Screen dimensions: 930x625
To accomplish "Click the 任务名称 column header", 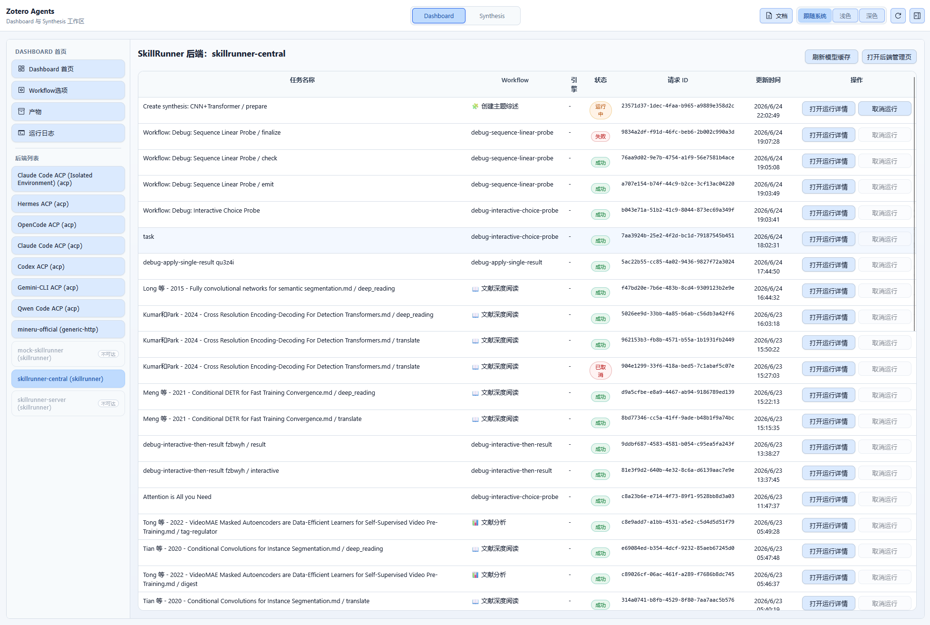I will click(x=302, y=80).
